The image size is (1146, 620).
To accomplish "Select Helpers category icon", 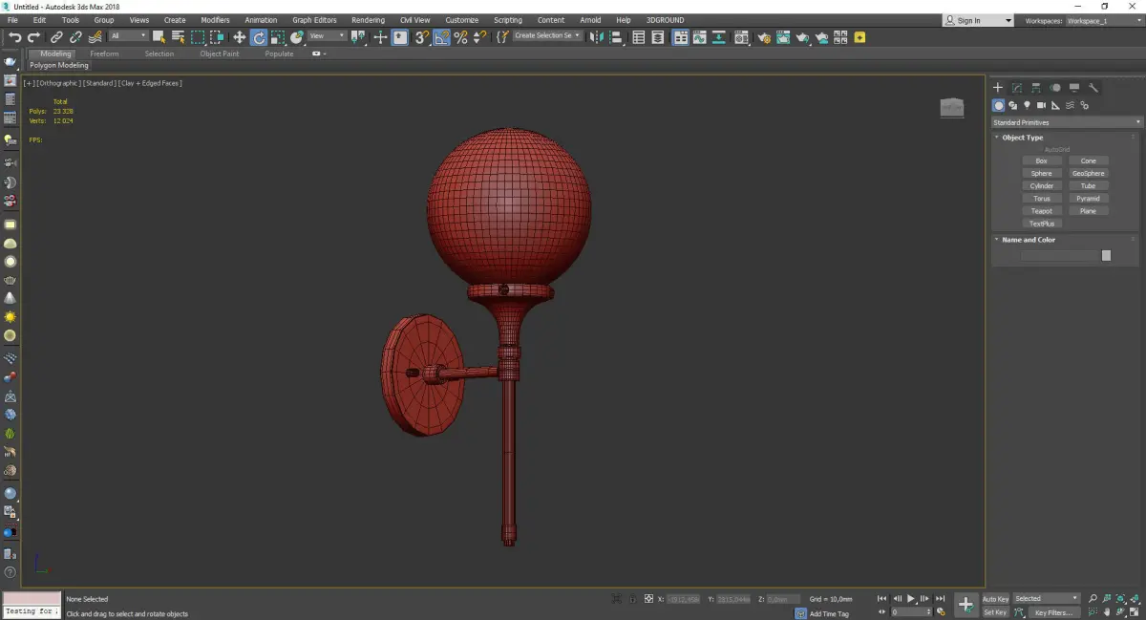I will click(1055, 105).
